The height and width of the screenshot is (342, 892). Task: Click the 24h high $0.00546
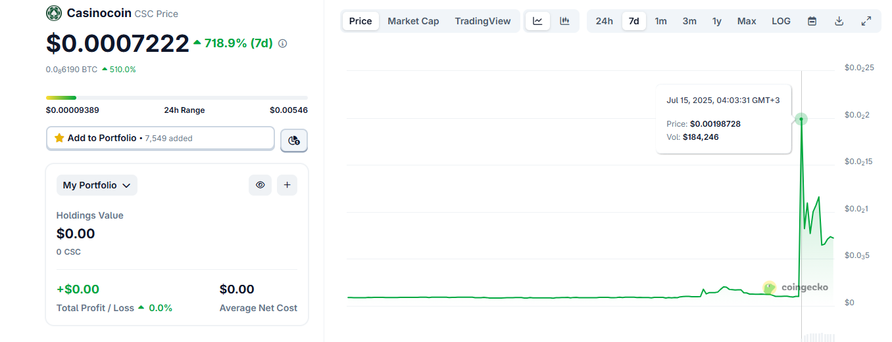(x=289, y=110)
